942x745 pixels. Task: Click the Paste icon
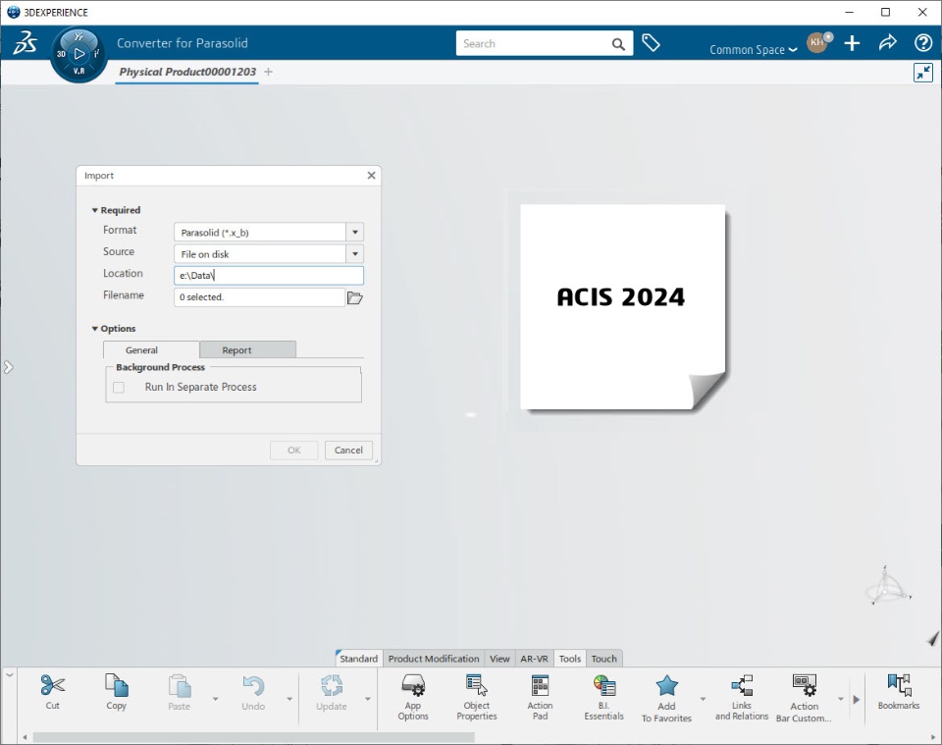coord(179,686)
